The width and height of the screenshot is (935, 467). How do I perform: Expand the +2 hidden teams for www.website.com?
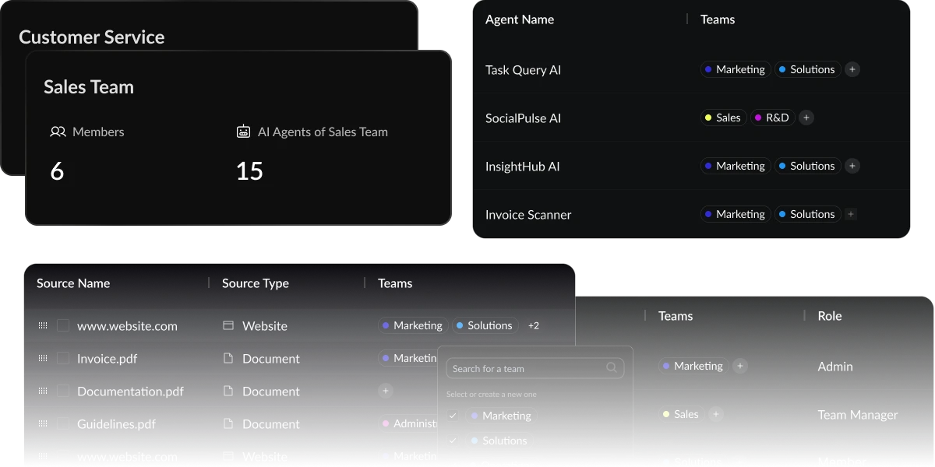(x=533, y=325)
